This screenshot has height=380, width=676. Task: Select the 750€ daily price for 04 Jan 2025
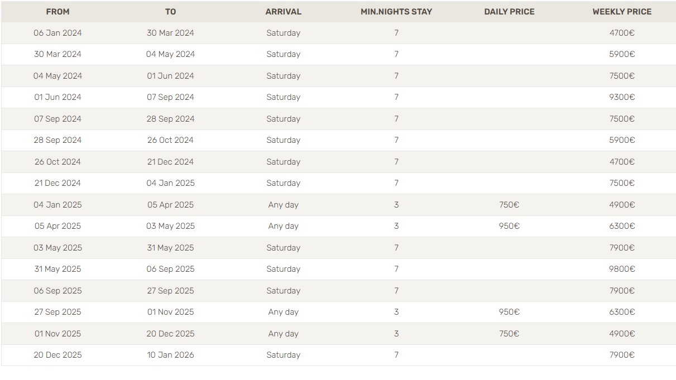(509, 205)
